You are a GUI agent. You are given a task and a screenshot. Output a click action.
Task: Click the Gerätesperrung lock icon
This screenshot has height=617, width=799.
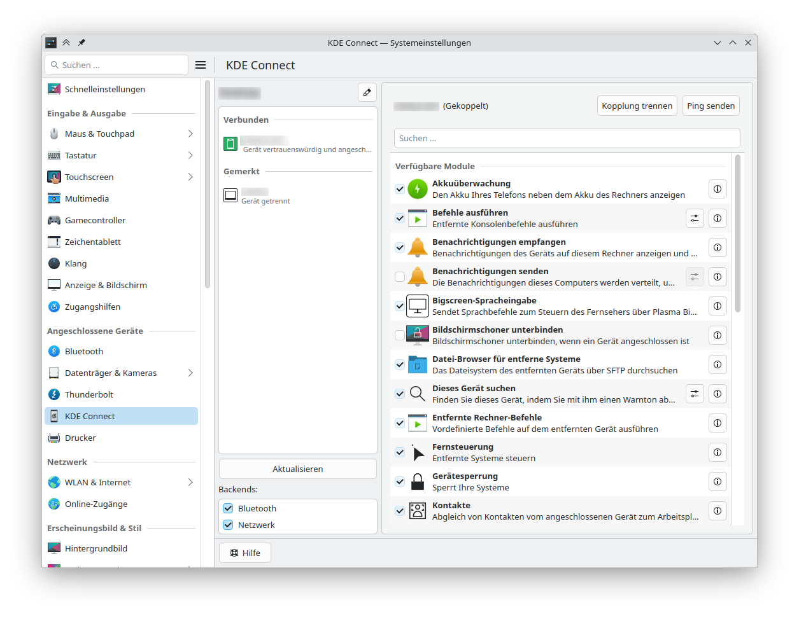418,482
